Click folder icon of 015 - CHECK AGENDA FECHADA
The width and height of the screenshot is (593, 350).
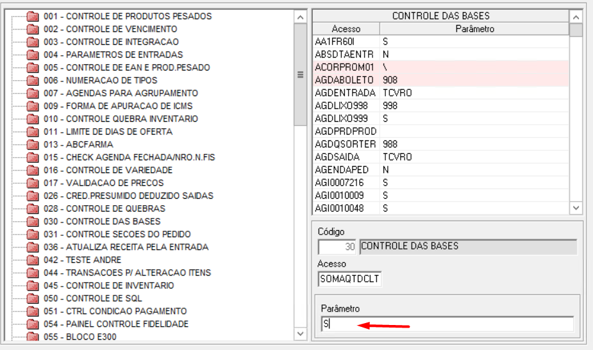[x=33, y=158]
